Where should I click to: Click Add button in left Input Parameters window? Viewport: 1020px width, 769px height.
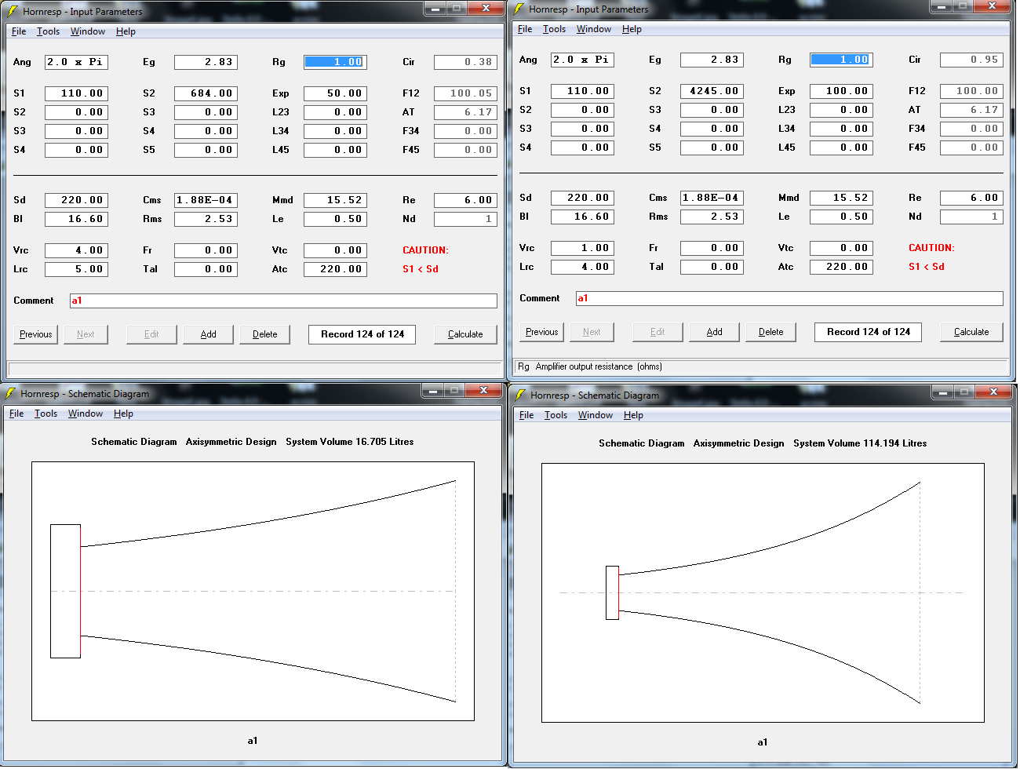[x=208, y=334]
